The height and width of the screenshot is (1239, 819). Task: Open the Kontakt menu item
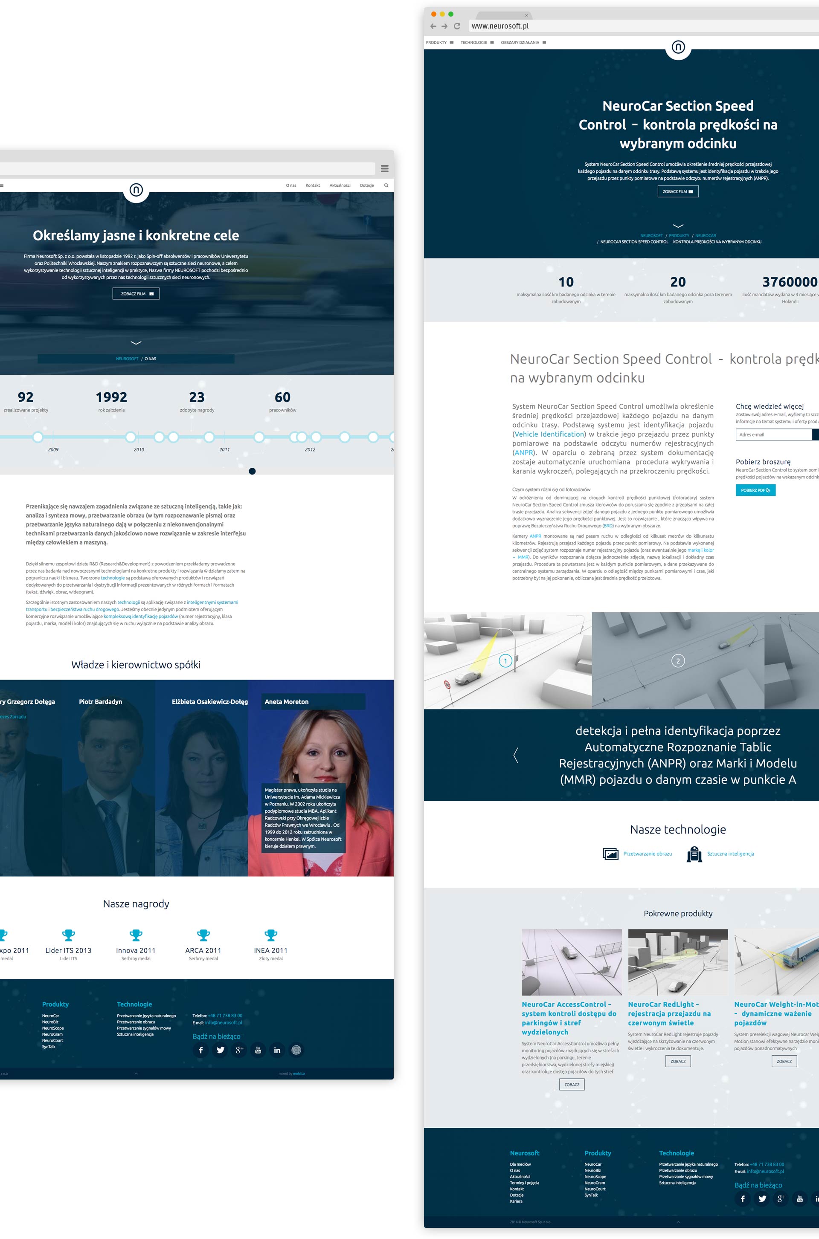pos(313,185)
